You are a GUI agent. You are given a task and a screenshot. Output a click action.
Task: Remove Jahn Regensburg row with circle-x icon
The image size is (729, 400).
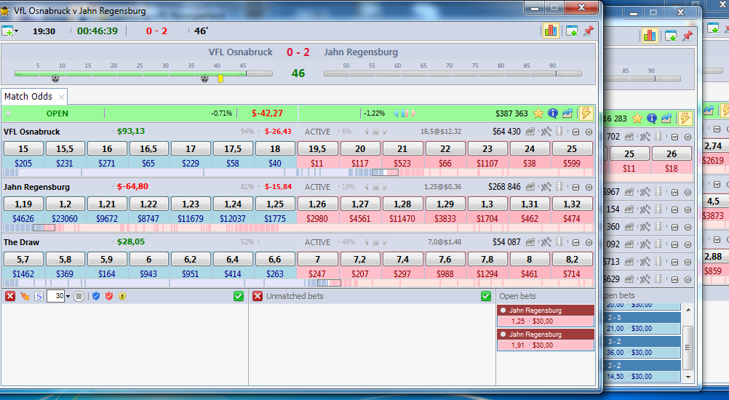[589, 187]
